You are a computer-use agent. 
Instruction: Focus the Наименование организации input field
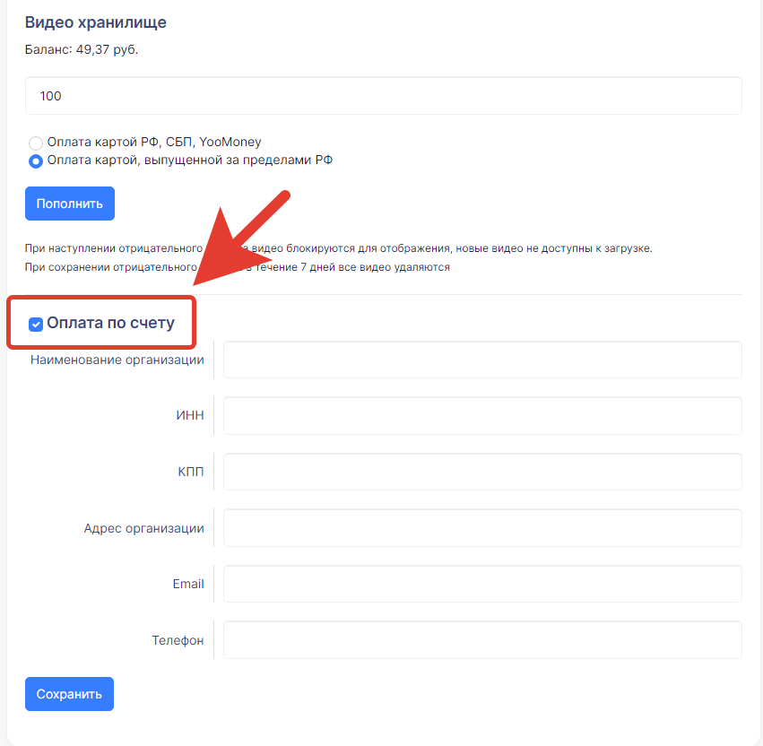(x=482, y=360)
